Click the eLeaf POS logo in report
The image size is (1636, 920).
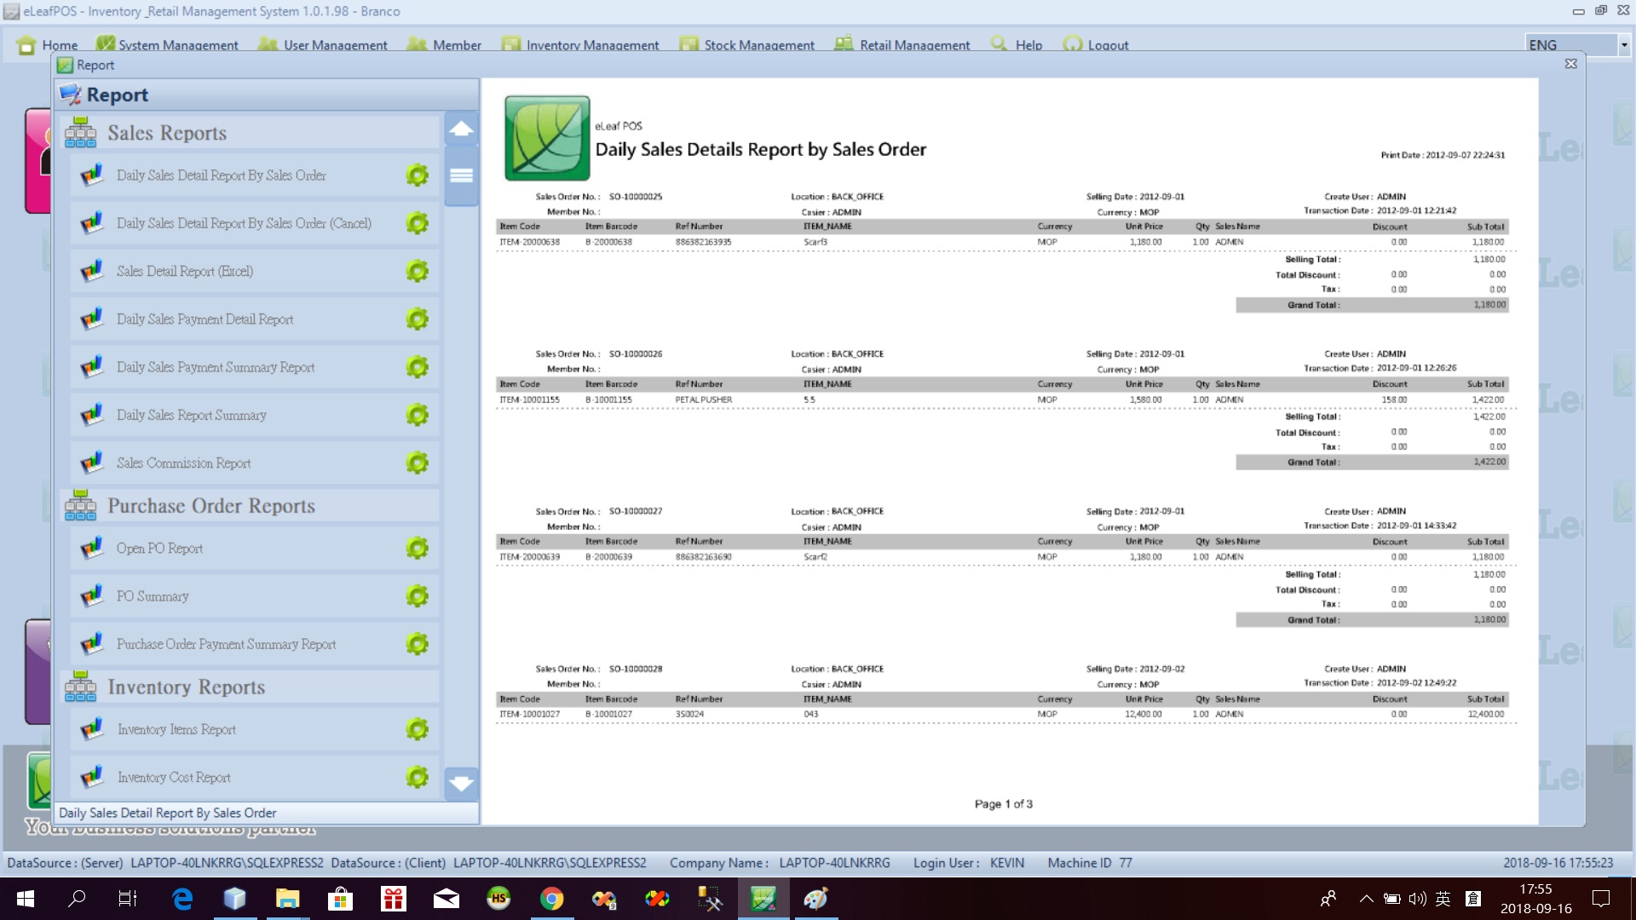coord(547,138)
